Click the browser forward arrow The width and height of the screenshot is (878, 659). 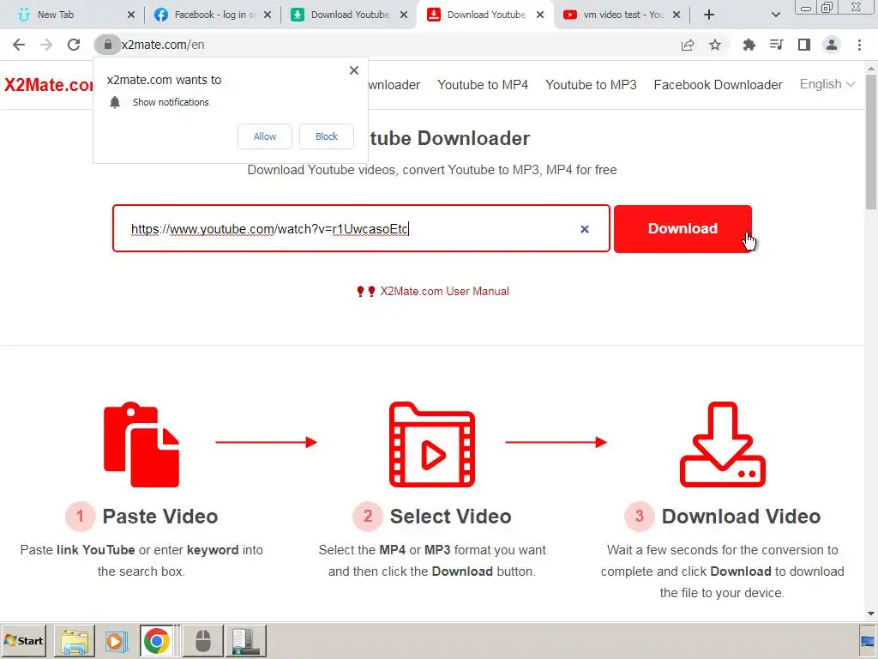[x=46, y=45]
